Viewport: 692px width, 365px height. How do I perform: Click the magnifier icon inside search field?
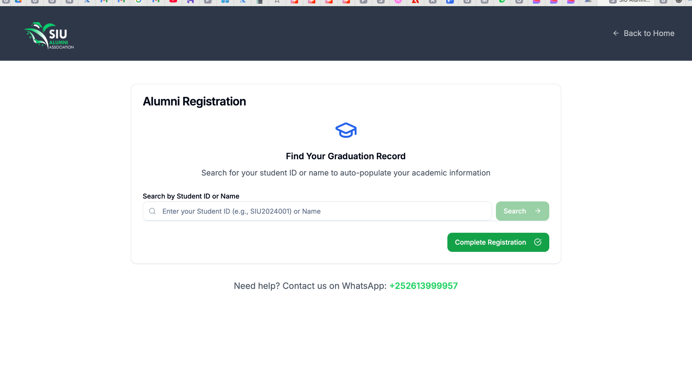152,211
